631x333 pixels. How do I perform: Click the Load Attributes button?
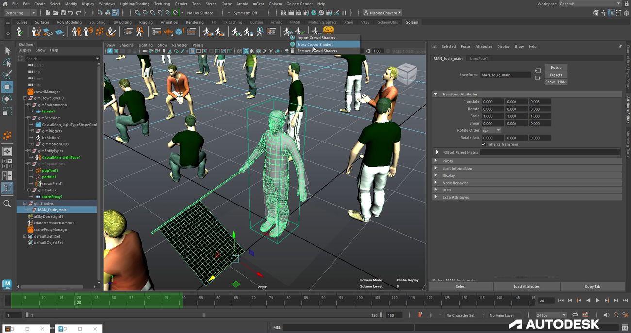point(527,286)
